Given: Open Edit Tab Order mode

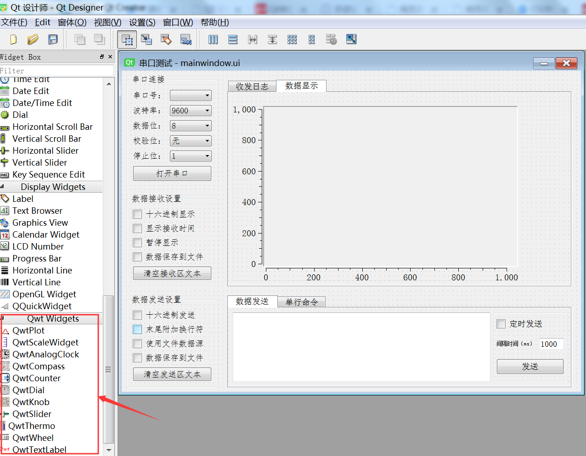Looking at the screenshot, I should (x=186, y=39).
